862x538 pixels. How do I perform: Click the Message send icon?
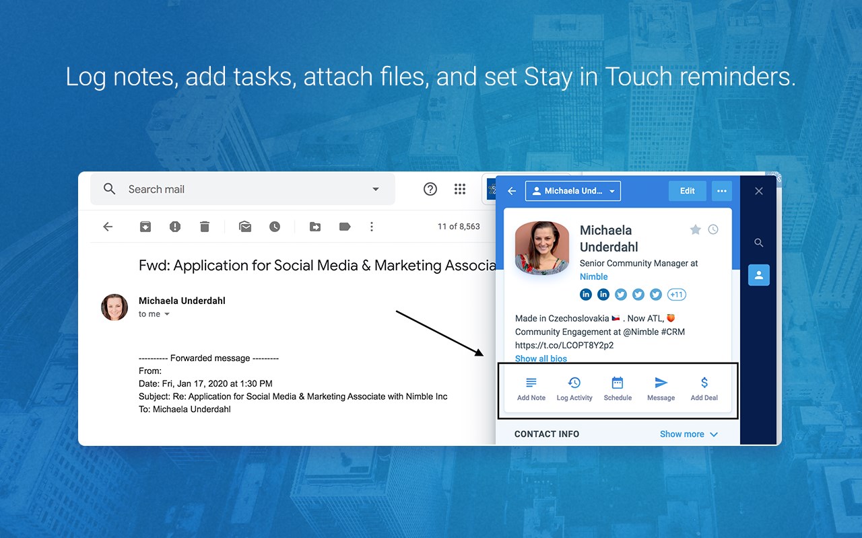pos(661,383)
